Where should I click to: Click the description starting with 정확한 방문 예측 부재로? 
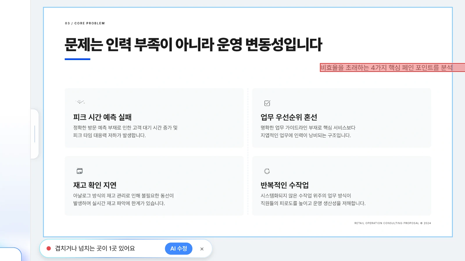pyautogui.click(x=125, y=131)
